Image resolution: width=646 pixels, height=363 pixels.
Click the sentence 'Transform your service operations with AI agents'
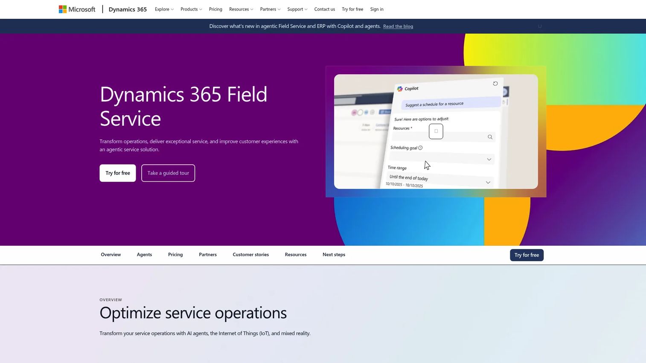click(205, 334)
